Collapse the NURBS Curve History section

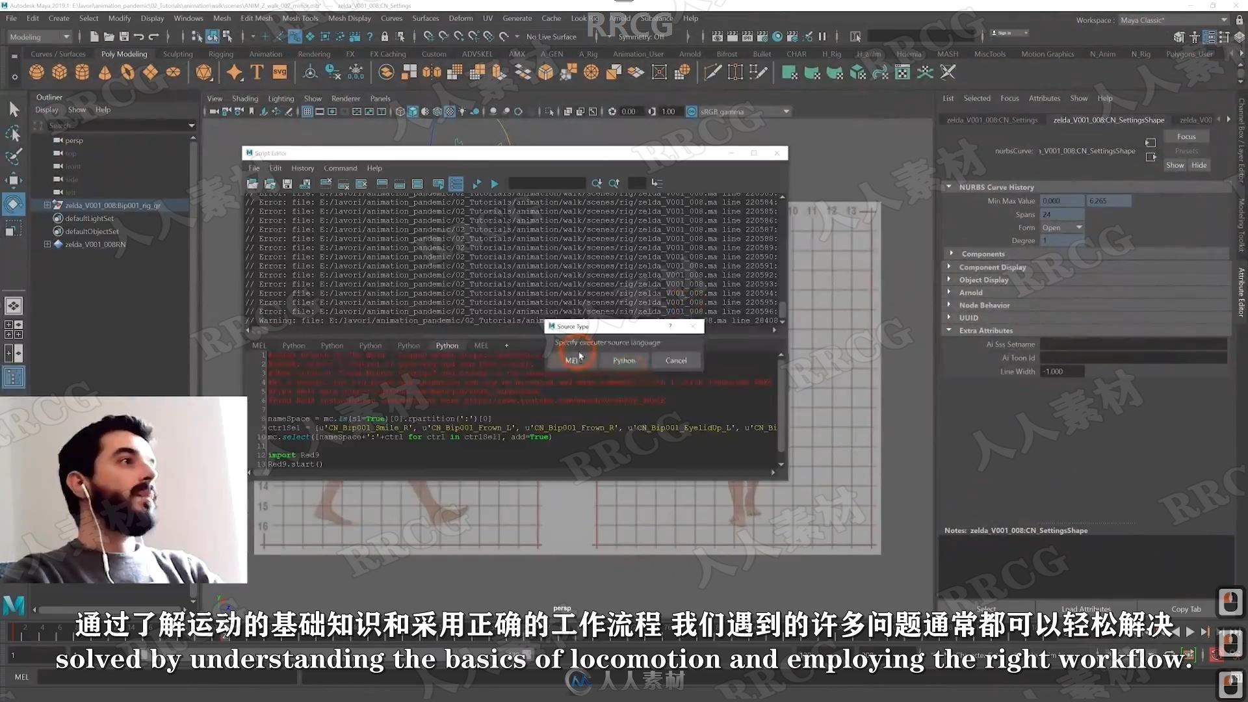click(x=949, y=187)
